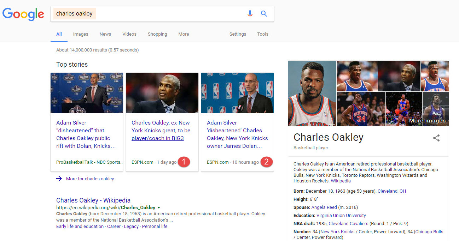Click thumbnail of Oakley in suit story
The image size is (459, 241).
[x=162, y=93]
